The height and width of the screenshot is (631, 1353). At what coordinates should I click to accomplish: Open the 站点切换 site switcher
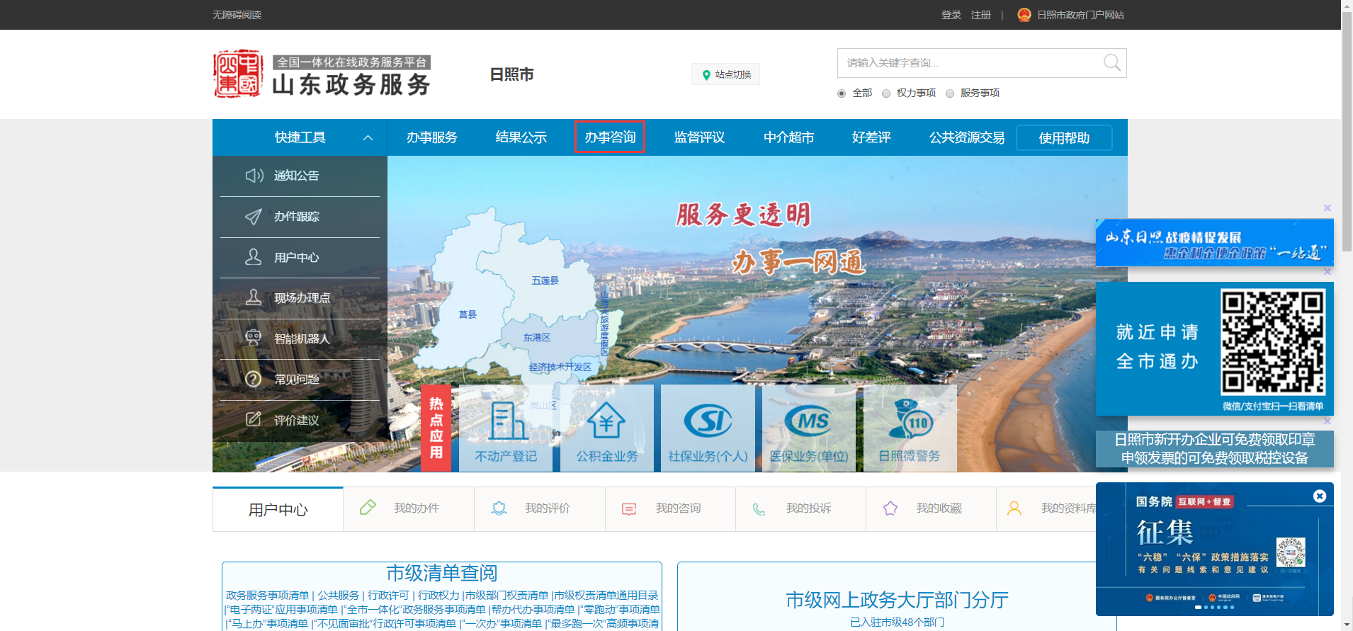coord(726,74)
